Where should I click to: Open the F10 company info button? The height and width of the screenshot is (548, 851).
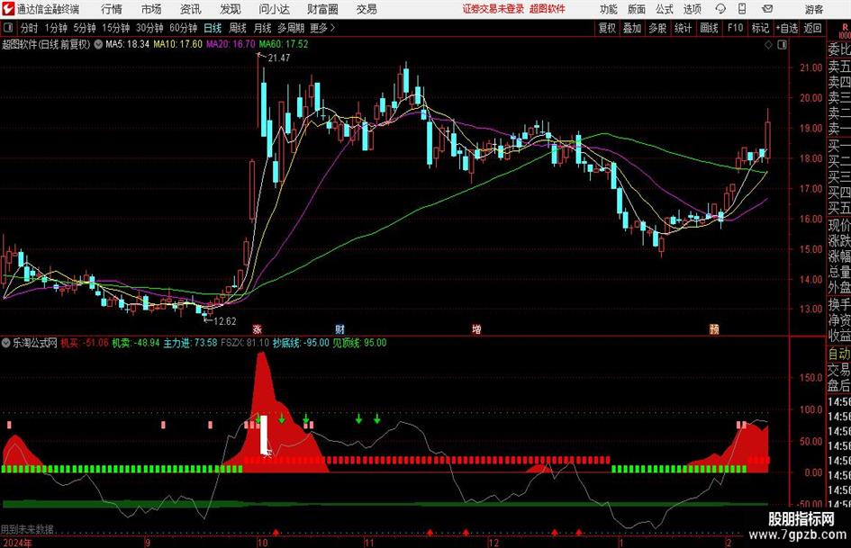(735, 28)
